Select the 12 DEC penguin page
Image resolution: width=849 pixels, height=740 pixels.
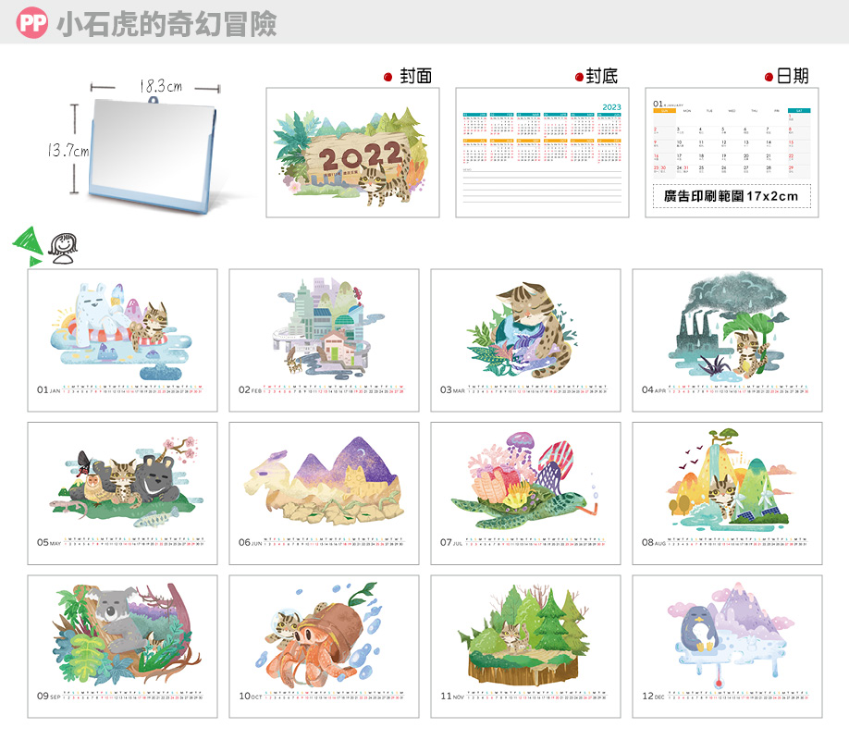click(727, 647)
